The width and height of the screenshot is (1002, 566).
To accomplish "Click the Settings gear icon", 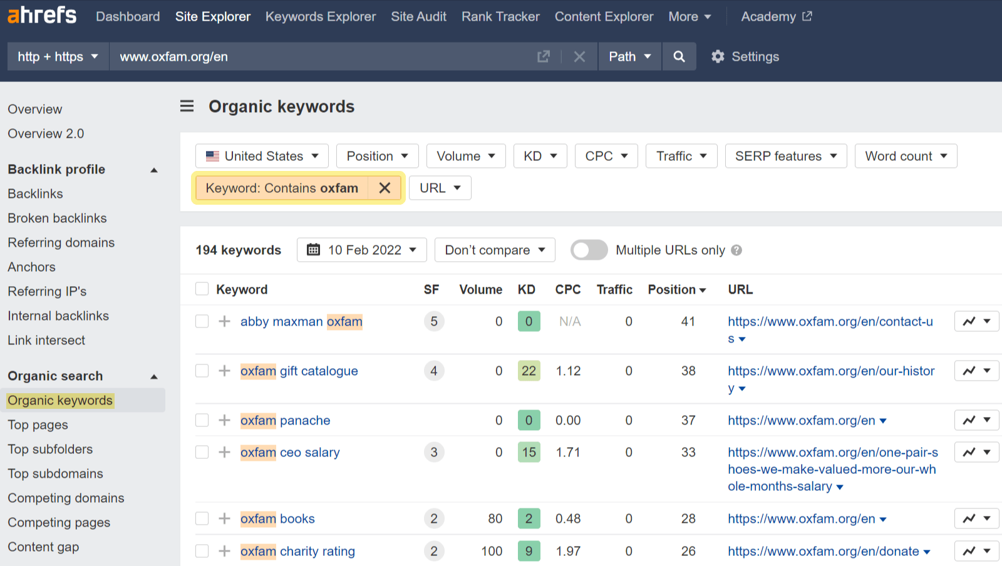I will (x=718, y=56).
